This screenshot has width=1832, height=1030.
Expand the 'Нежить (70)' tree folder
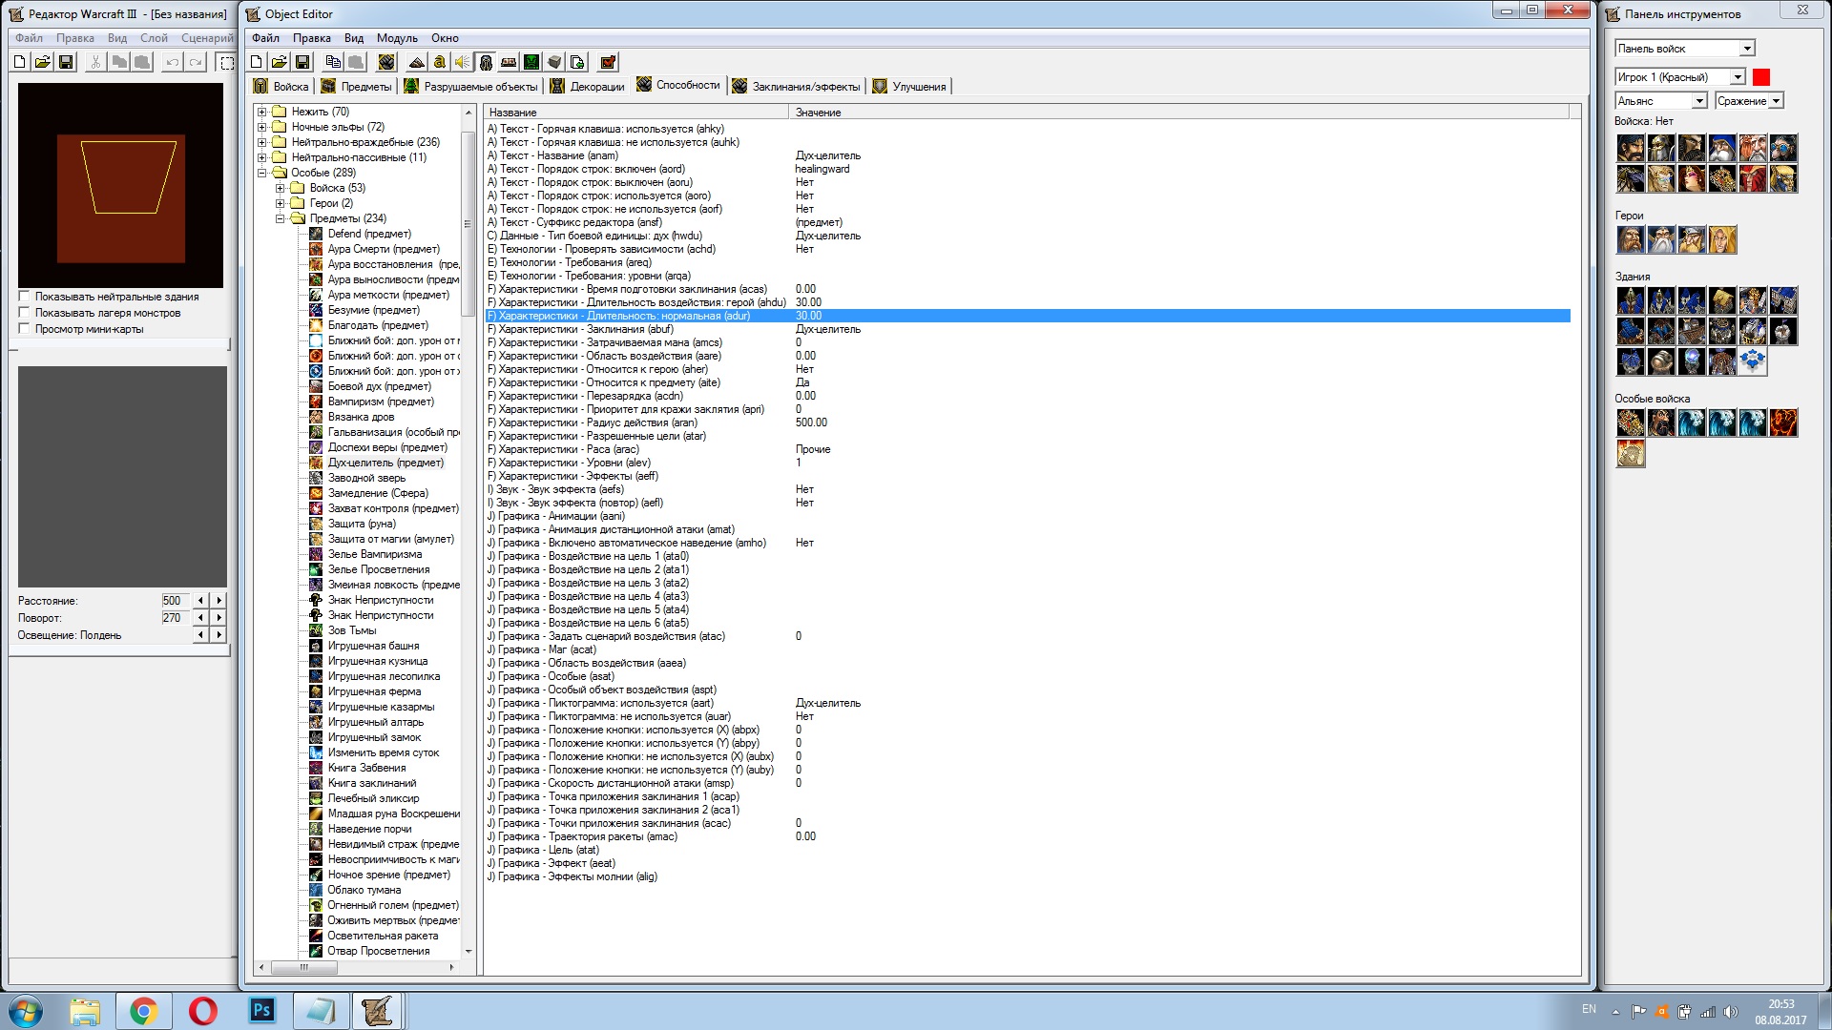261,112
